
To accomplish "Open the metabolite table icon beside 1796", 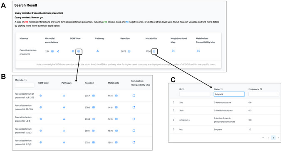I will [x=154, y=51].
